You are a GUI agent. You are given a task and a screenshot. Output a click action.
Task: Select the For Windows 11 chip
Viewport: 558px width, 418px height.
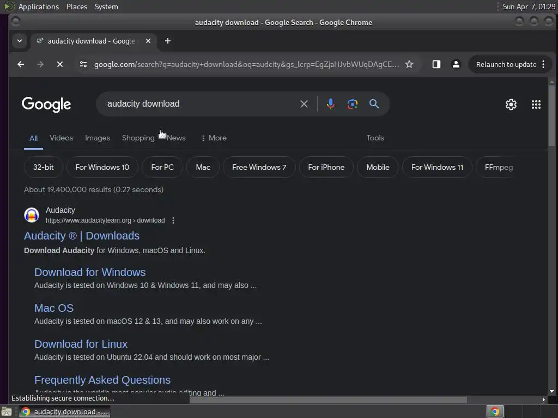437,167
